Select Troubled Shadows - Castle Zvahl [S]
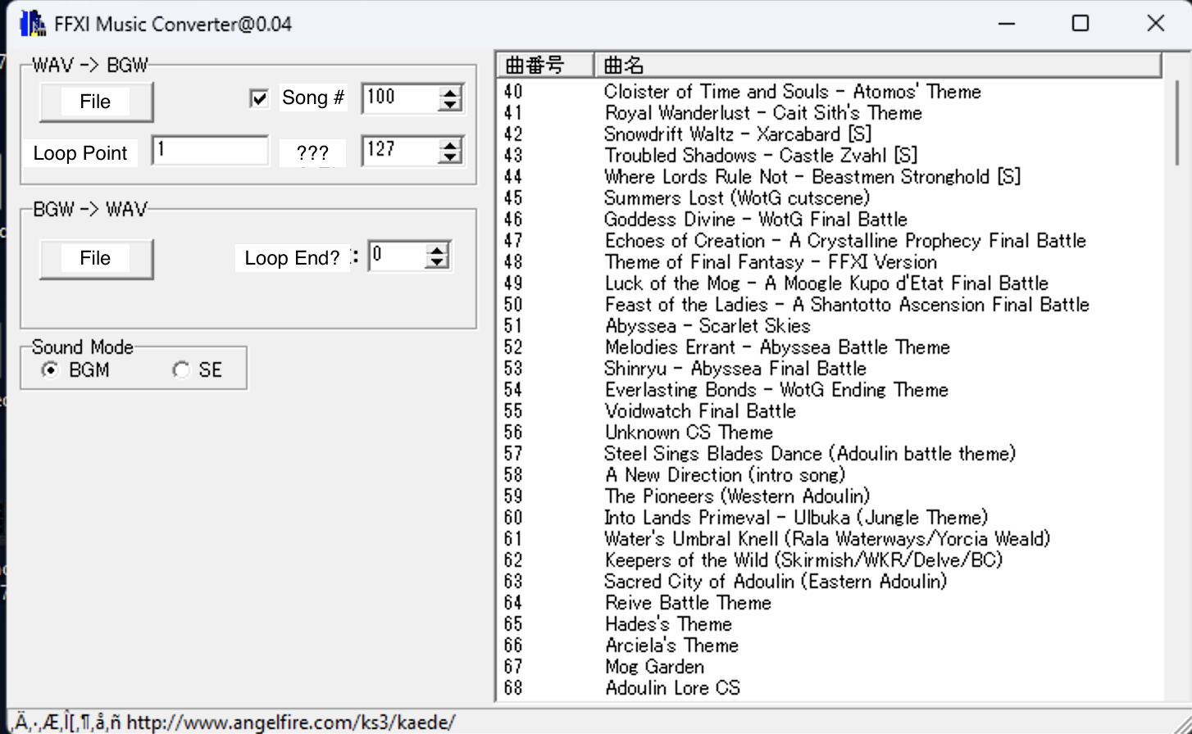1192x734 pixels. 830,156
